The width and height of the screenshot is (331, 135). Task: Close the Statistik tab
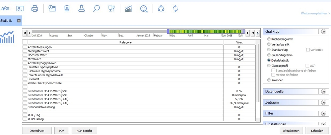pyautogui.click(x=19, y=21)
